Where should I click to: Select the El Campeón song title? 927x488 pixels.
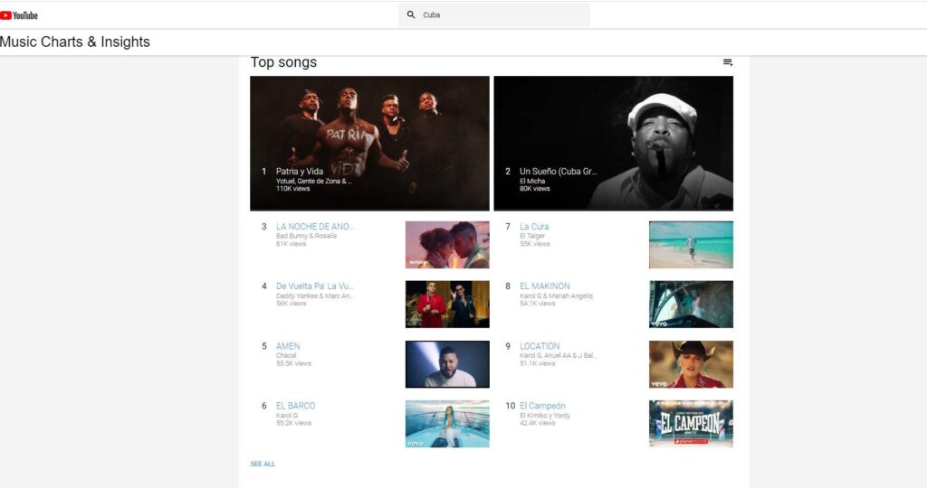pyautogui.click(x=542, y=406)
